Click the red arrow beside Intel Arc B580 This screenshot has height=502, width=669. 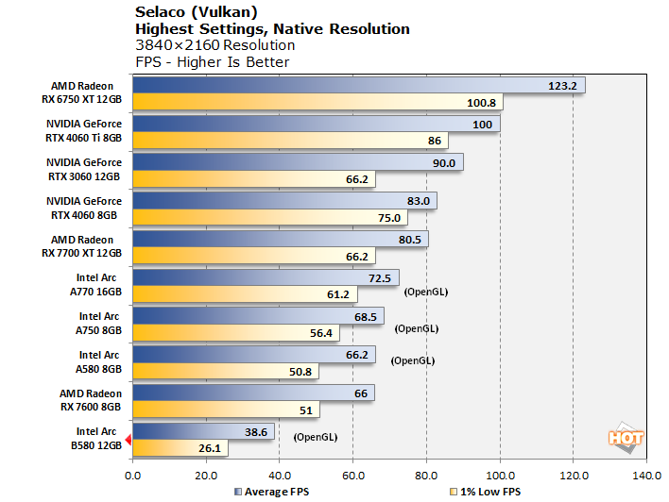(129, 440)
